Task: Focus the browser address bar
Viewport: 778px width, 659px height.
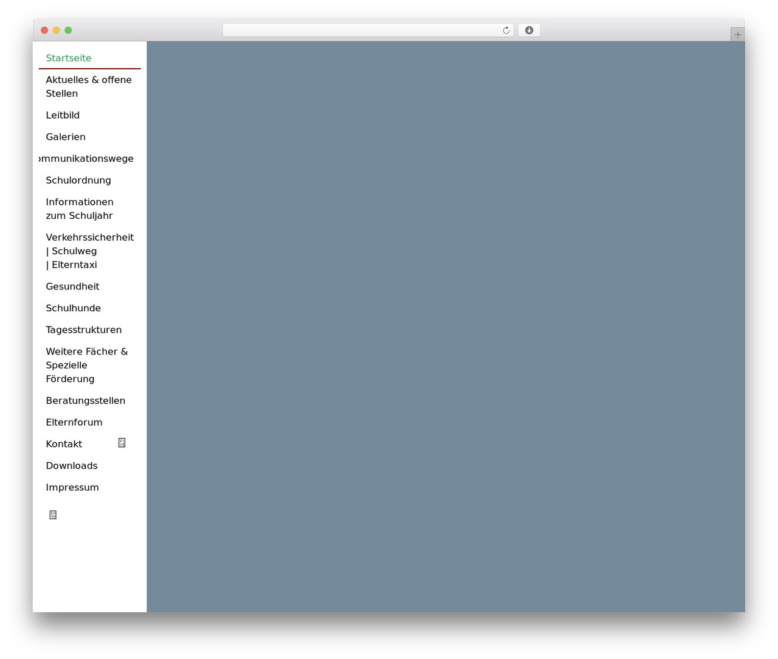Action: coord(368,30)
